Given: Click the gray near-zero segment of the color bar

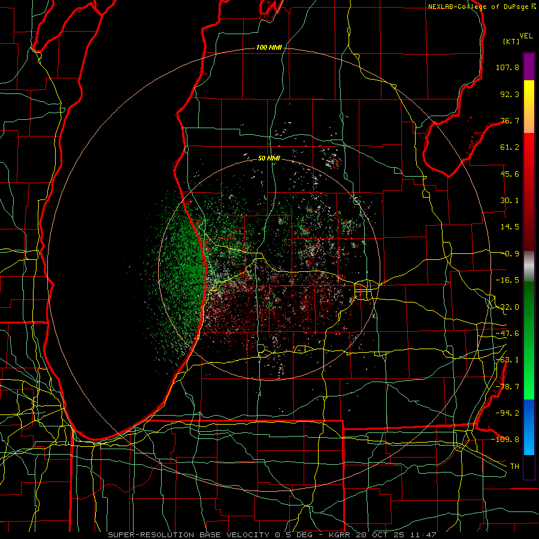Looking at the screenshot, I should tap(529, 267).
